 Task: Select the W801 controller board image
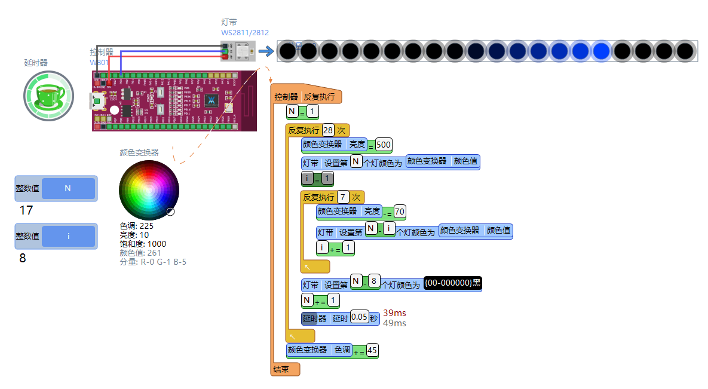(173, 100)
